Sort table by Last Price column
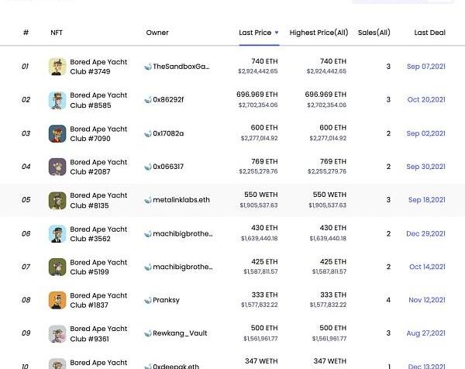 [256, 33]
